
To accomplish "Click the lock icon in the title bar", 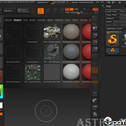I will [x=120, y=2].
